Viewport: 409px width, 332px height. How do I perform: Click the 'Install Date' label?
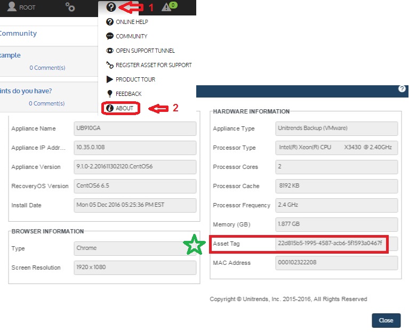point(26,205)
